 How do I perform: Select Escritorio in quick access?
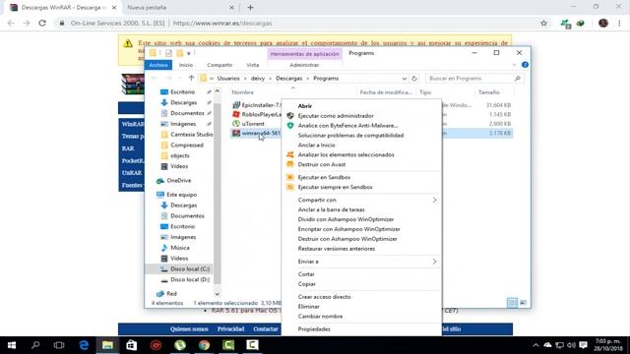[182, 91]
